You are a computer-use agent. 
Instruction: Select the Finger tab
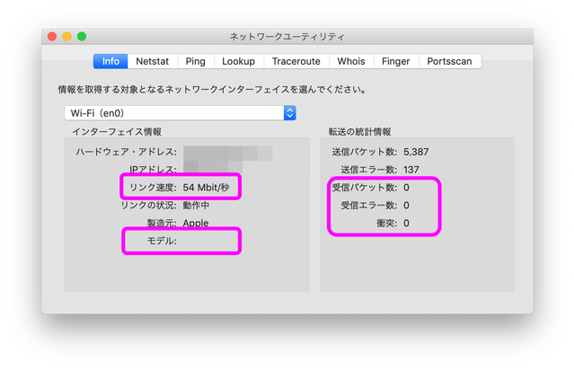[395, 61]
